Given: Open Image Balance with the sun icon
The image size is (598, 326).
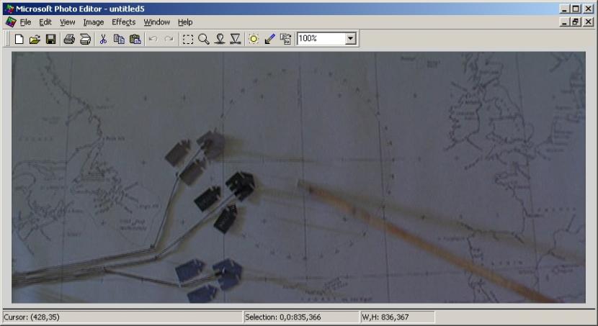Looking at the screenshot, I should tap(254, 39).
